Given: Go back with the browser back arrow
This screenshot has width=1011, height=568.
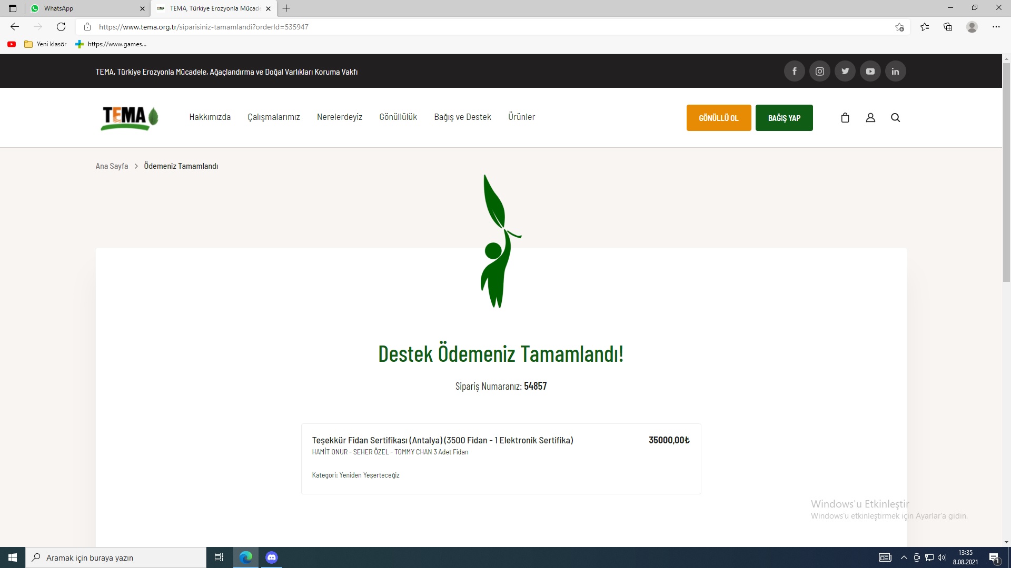Looking at the screenshot, I should pyautogui.click(x=15, y=27).
